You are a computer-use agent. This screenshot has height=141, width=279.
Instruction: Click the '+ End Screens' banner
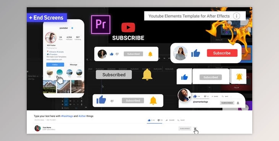47,18
